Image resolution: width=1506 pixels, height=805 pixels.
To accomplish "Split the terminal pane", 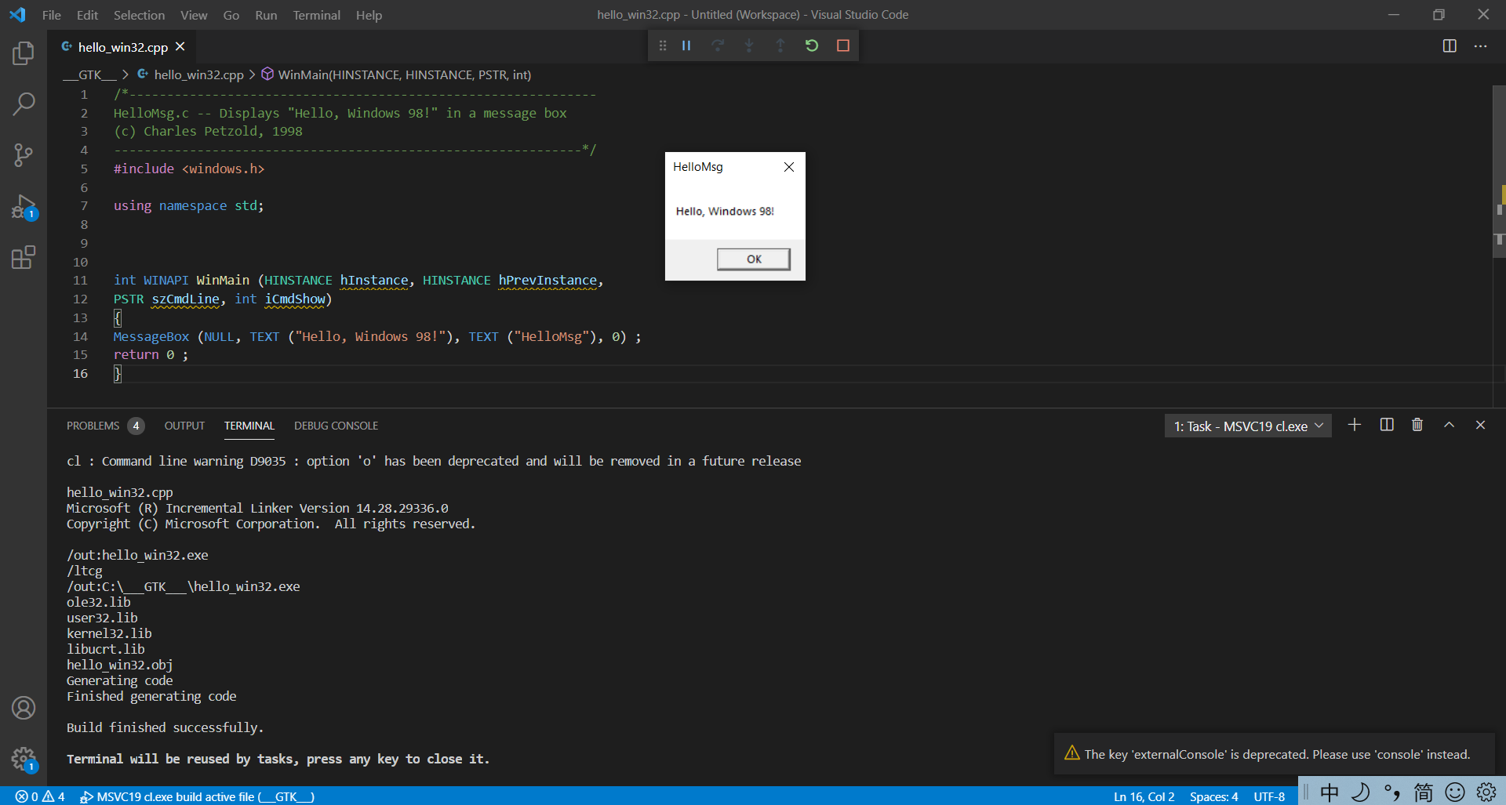I will [1387, 425].
